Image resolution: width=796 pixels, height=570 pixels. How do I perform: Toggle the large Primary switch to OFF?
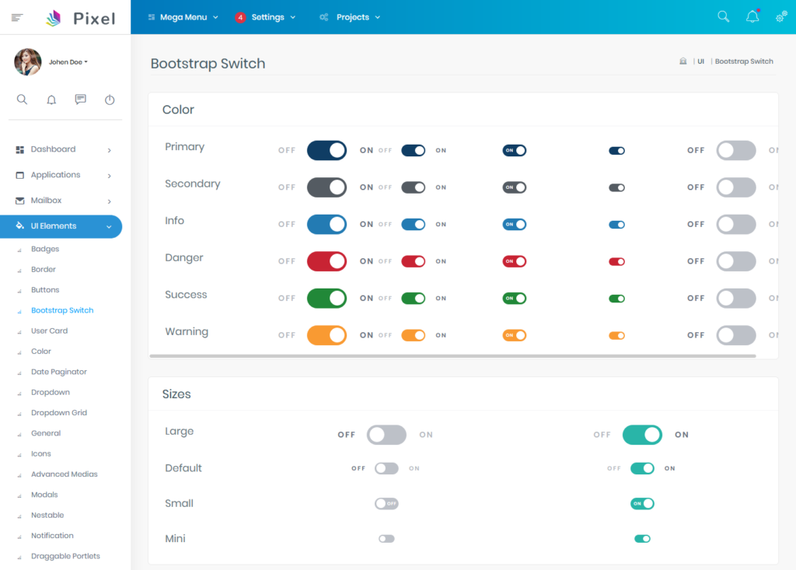[326, 150]
